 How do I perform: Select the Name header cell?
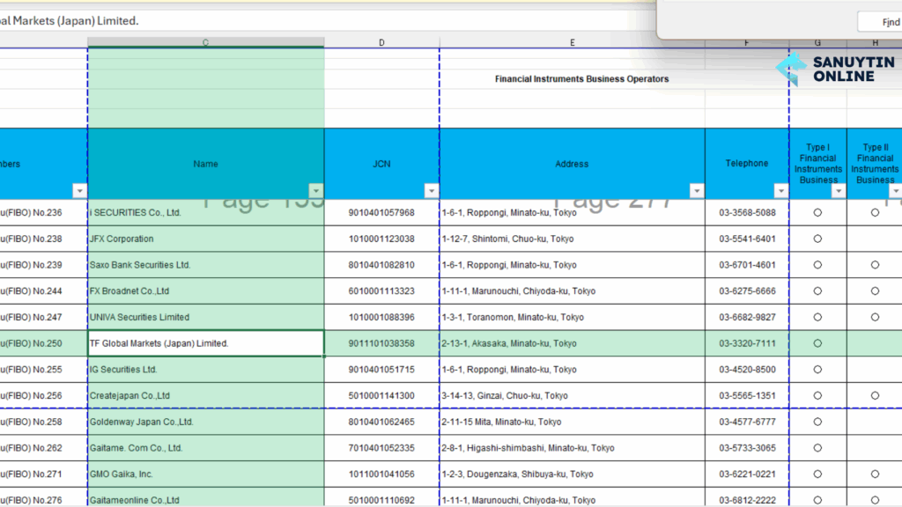click(206, 164)
